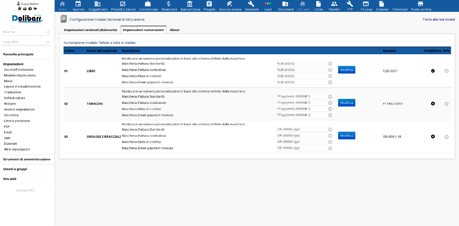Screen dimensions: 459x226
Task: Open the Strumenti tools module
Action: pyautogui.click(x=251, y=6)
